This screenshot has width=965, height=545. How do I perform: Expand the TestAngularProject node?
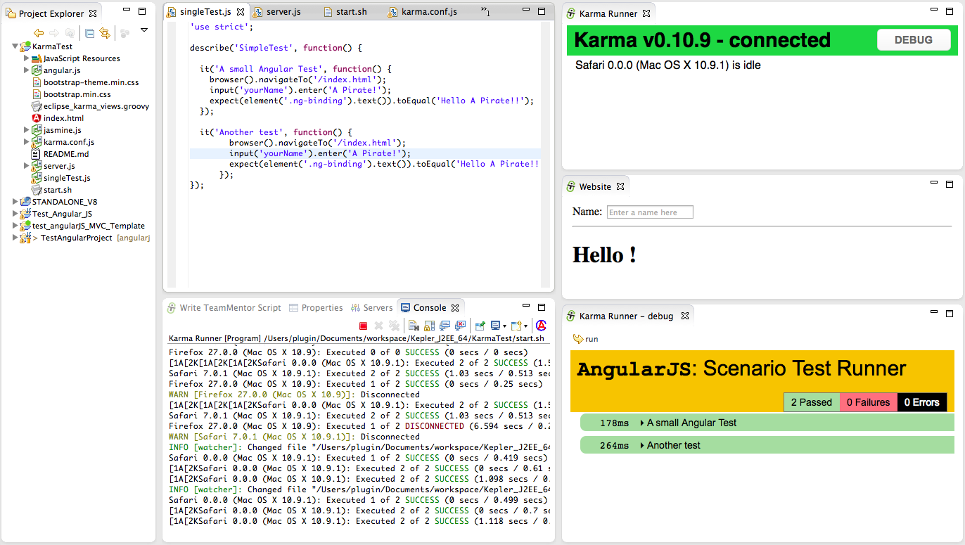15,238
